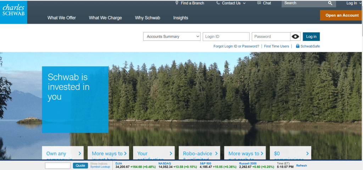Viewport: 363px width, 170px height.
Task: Click the 'Schwab is invested in you' banner
Action: (75, 99)
